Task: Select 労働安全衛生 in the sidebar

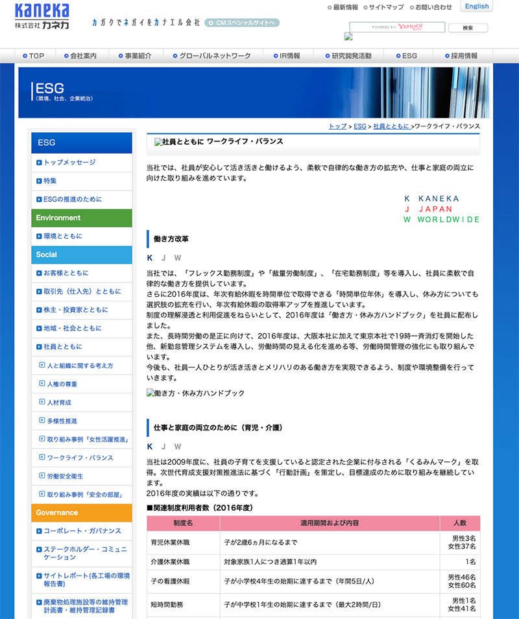Action: point(66,476)
